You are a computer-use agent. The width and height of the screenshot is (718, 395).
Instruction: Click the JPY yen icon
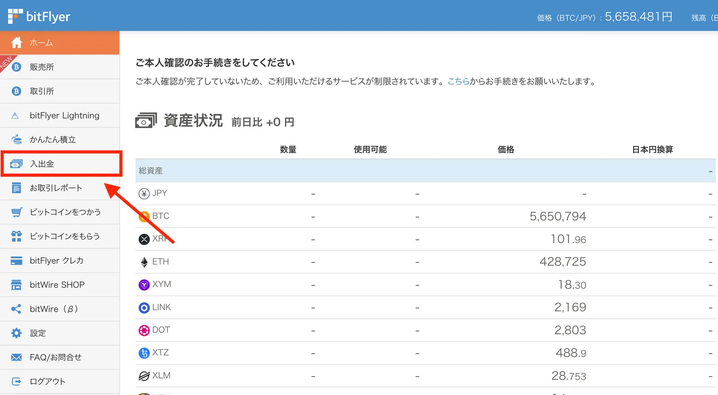click(x=144, y=193)
